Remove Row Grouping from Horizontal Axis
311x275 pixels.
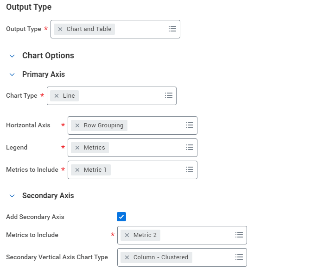pos(77,125)
